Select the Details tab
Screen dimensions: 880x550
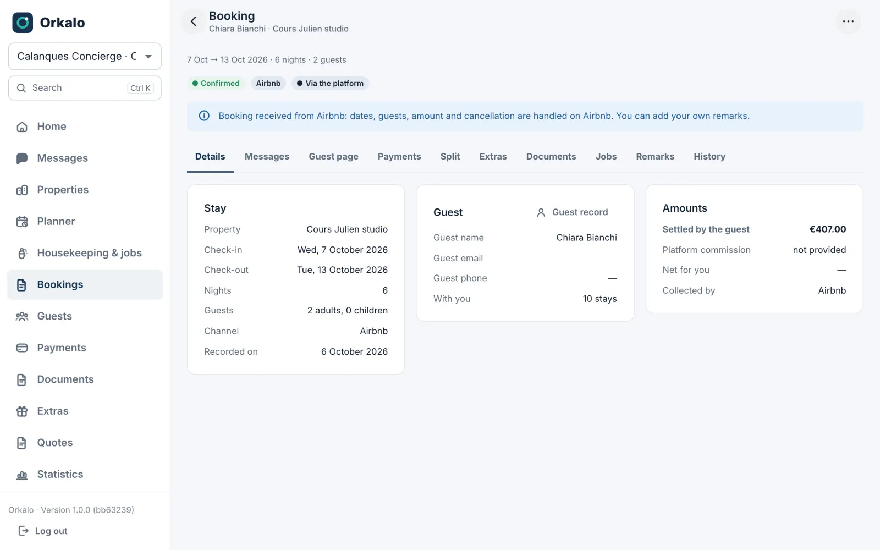(x=210, y=157)
